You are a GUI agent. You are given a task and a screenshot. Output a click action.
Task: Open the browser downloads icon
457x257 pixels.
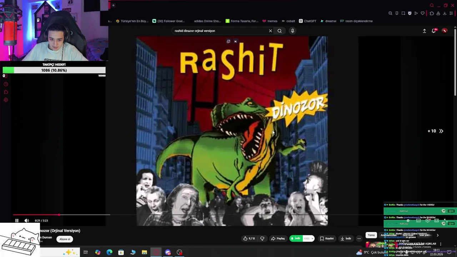click(x=445, y=13)
